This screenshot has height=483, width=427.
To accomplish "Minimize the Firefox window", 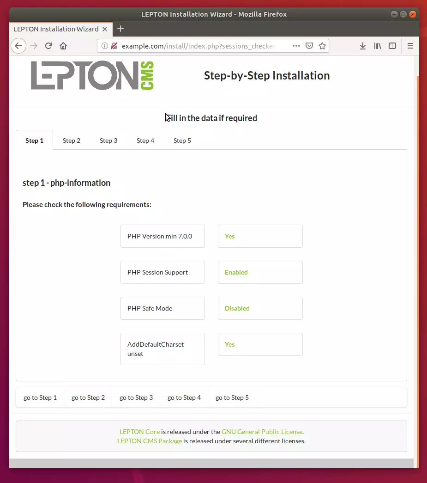I will [x=394, y=14].
